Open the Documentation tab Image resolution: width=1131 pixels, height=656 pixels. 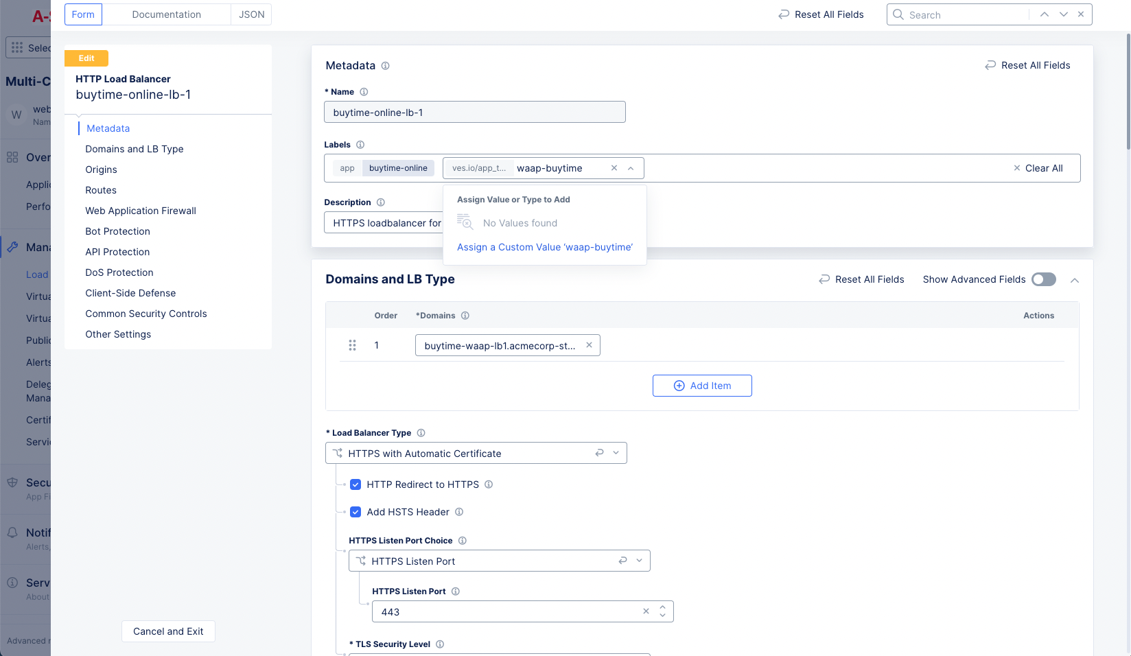166,14
